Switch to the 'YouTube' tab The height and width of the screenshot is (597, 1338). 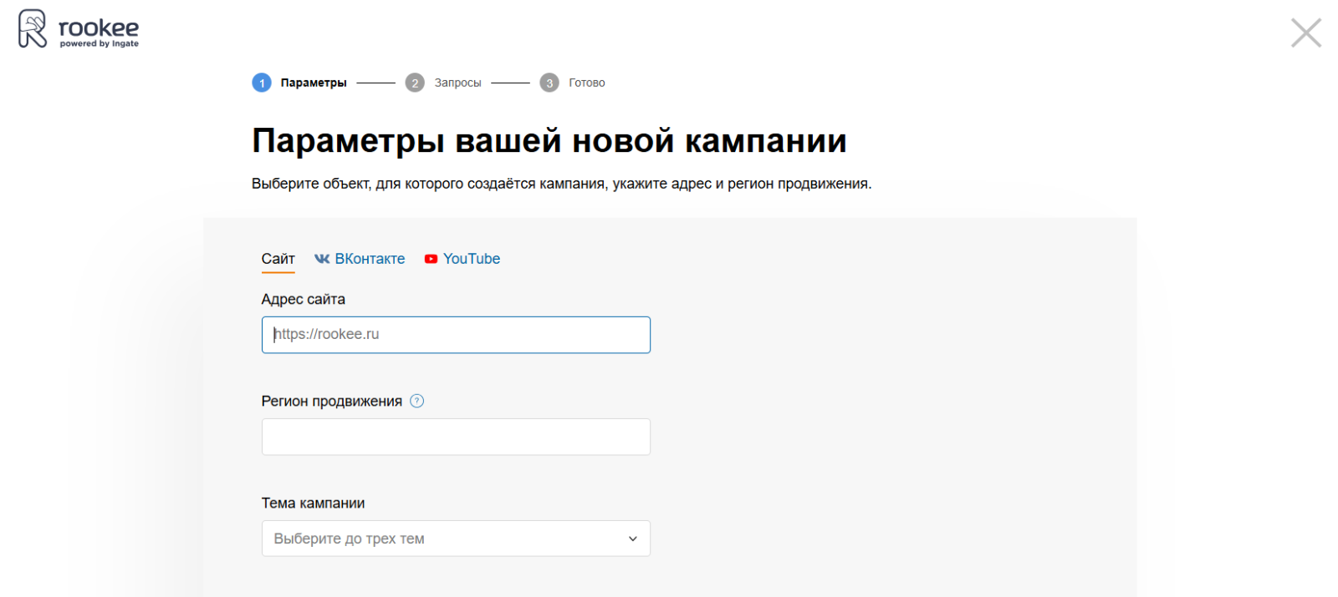click(x=472, y=259)
